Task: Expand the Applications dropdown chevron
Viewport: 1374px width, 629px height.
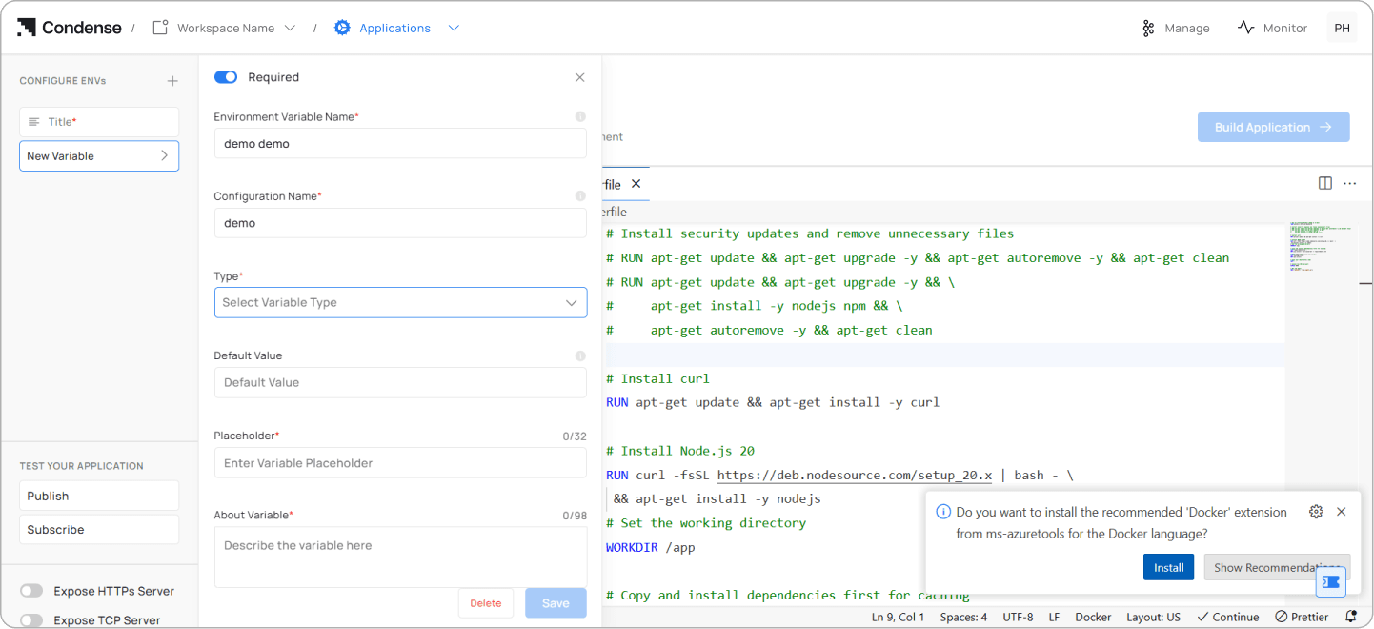Action: (454, 28)
